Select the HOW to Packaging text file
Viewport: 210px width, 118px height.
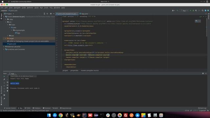tap(28, 41)
